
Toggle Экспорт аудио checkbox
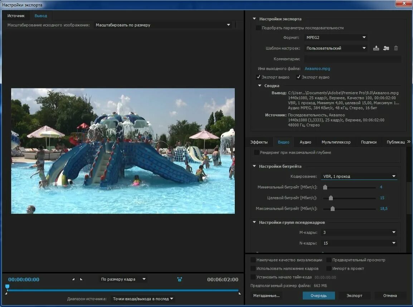point(298,77)
